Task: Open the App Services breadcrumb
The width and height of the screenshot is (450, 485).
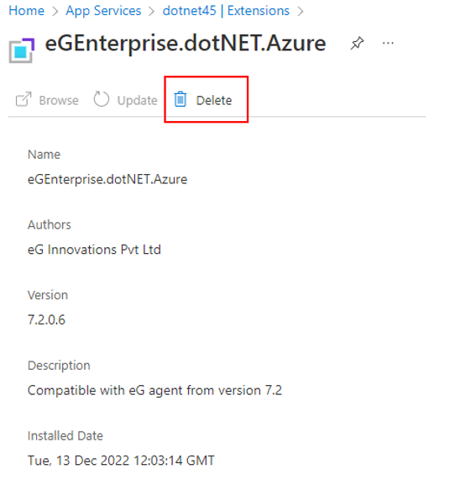Action: pos(103,11)
